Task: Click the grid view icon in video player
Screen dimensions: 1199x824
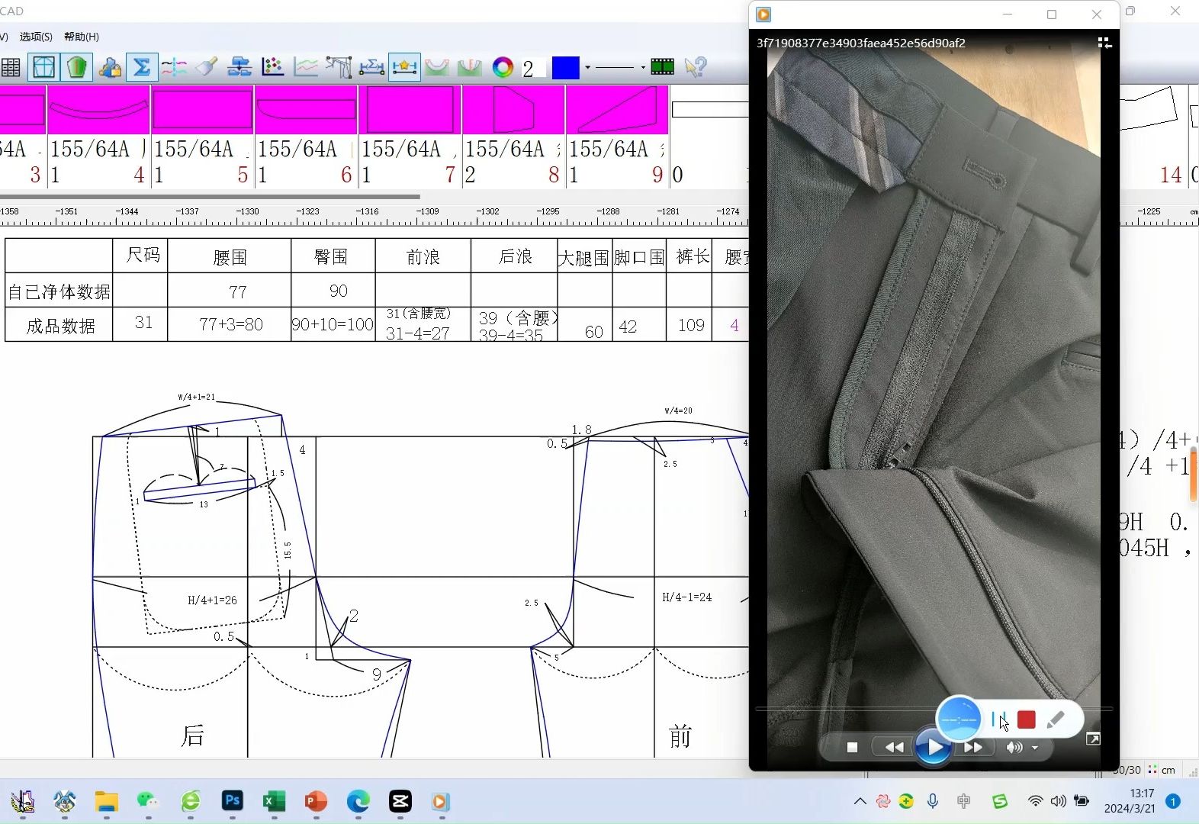Action: coord(1104,43)
